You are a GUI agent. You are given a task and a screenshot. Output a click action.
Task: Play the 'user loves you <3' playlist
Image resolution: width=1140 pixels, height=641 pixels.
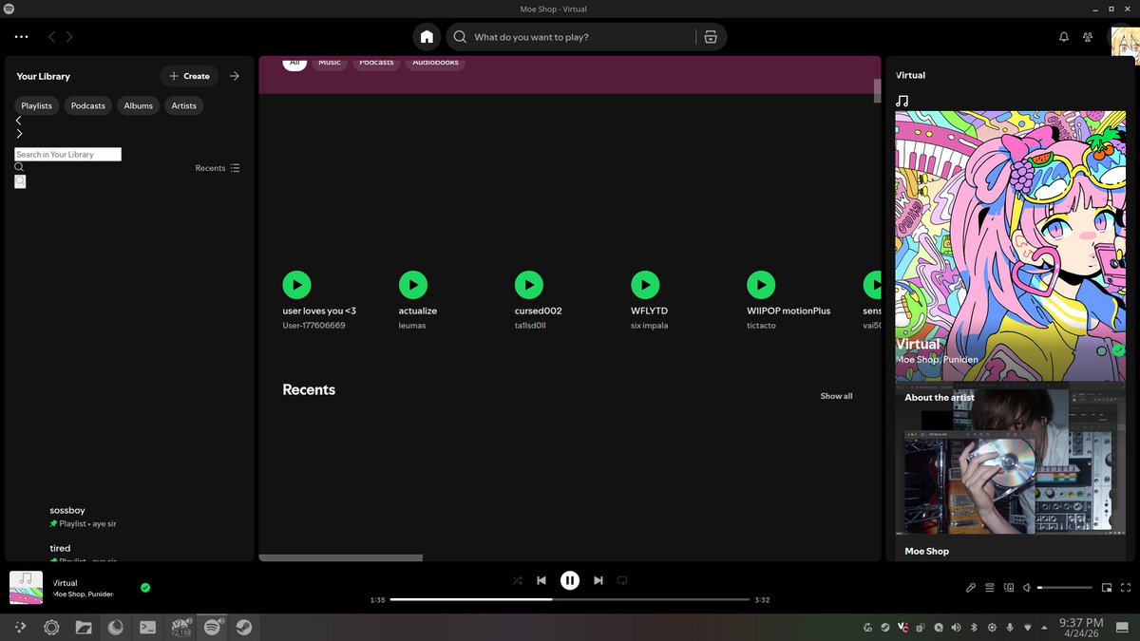[x=296, y=284]
